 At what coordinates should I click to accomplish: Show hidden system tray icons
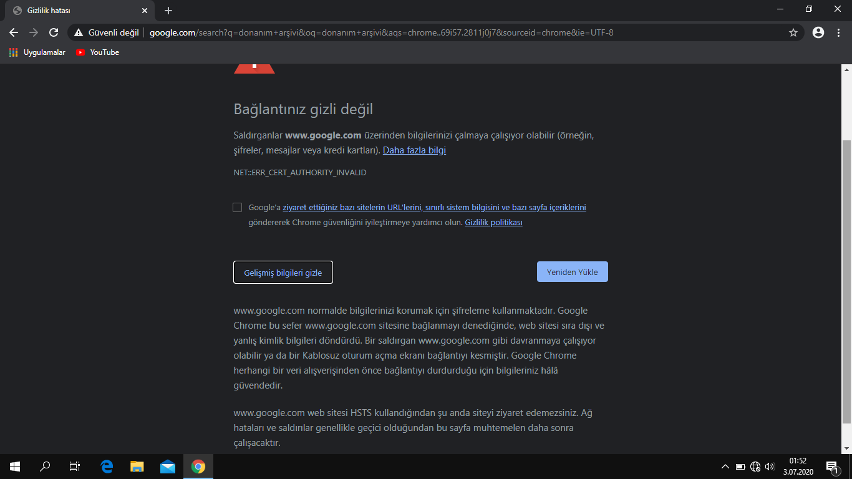(725, 467)
